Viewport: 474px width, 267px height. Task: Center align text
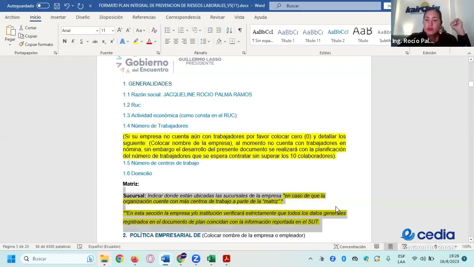[x=176, y=41]
